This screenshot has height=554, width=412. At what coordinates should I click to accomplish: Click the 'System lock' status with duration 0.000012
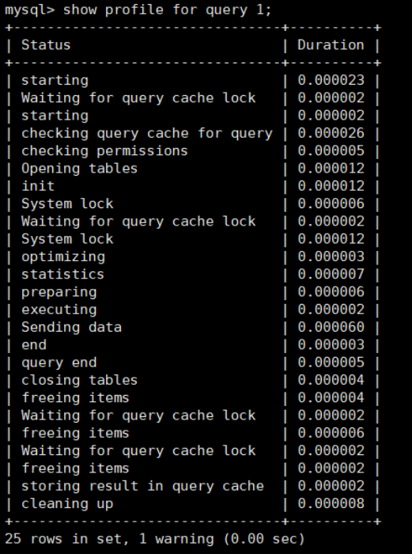[x=67, y=240]
